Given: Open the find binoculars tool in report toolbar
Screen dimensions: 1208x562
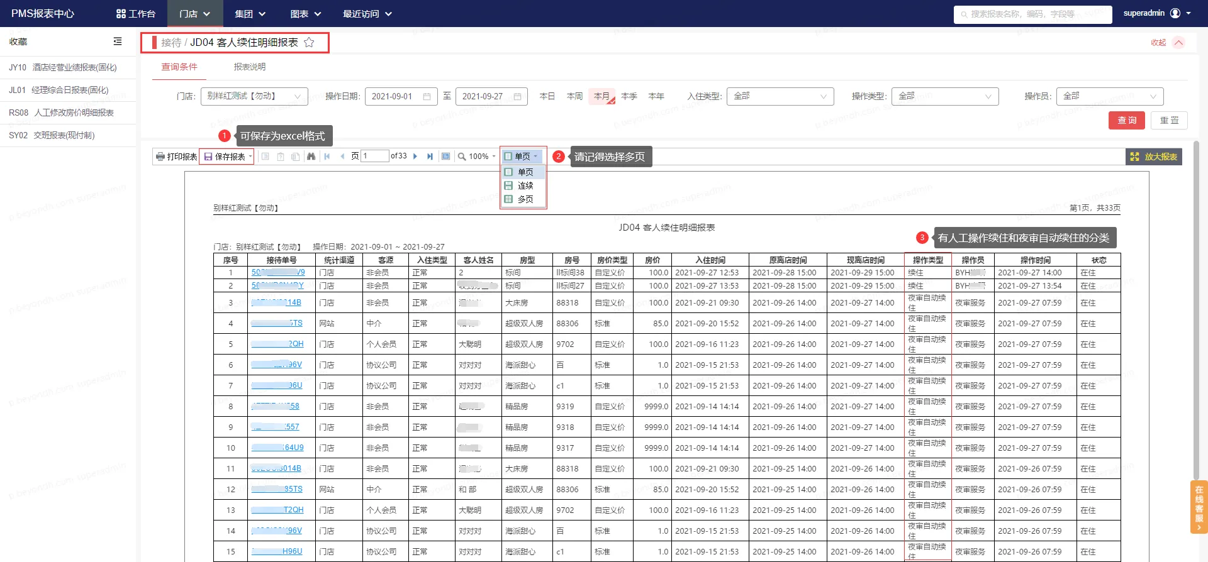Looking at the screenshot, I should point(311,157).
